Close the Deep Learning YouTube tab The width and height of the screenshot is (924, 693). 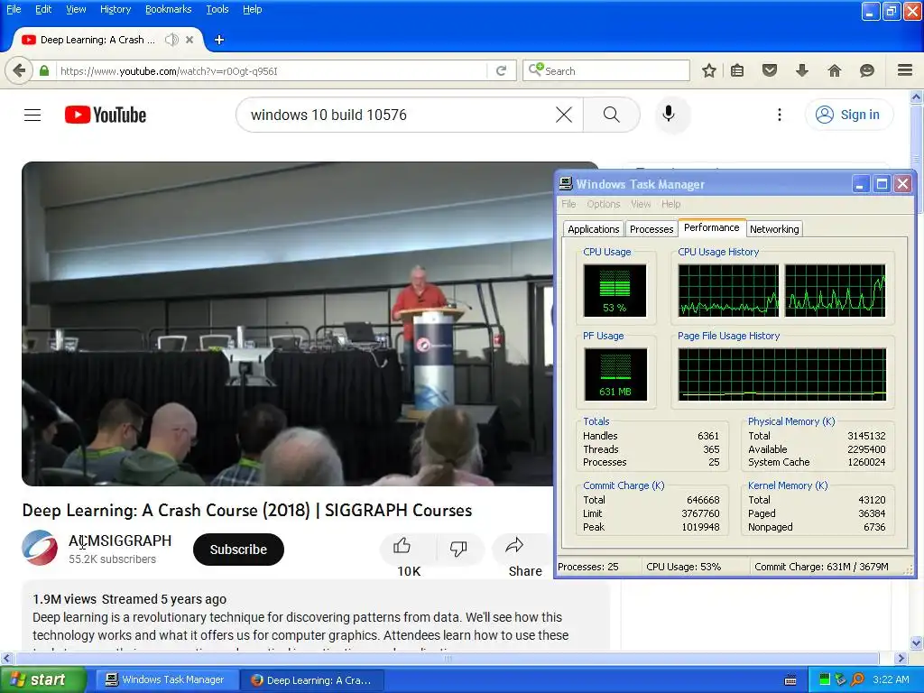pos(189,40)
